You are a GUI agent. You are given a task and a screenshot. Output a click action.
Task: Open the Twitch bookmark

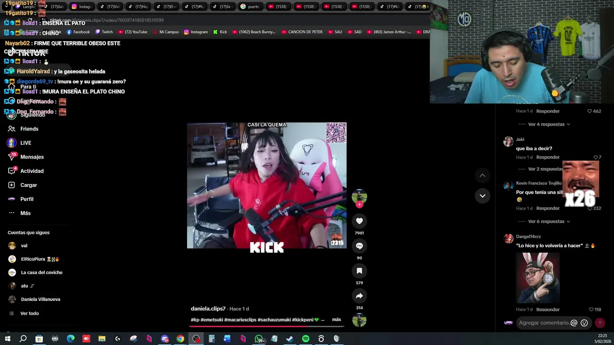(x=104, y=32)
